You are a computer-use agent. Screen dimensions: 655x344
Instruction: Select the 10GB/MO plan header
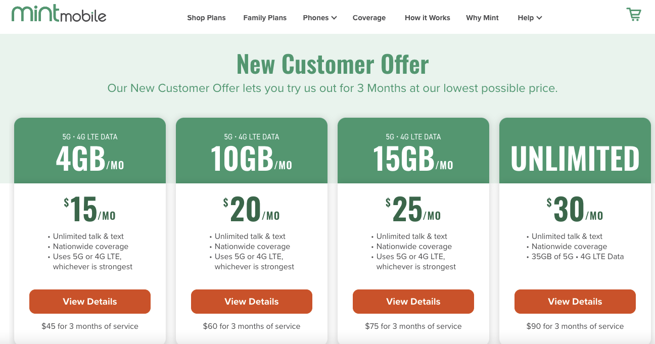pyautogui.click(x=252, y=151)
